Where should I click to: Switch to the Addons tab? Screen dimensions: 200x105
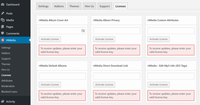pyautogui.click(x=59, y=6)
